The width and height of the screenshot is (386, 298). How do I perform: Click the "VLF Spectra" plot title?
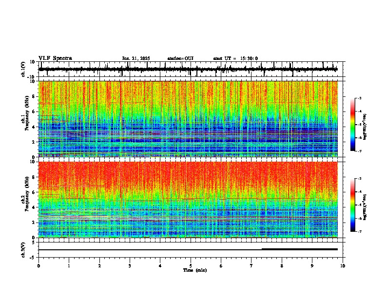pos(55,58)
